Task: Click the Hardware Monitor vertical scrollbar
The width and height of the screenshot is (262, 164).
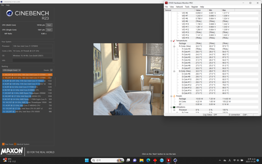Action: point(259,34)
